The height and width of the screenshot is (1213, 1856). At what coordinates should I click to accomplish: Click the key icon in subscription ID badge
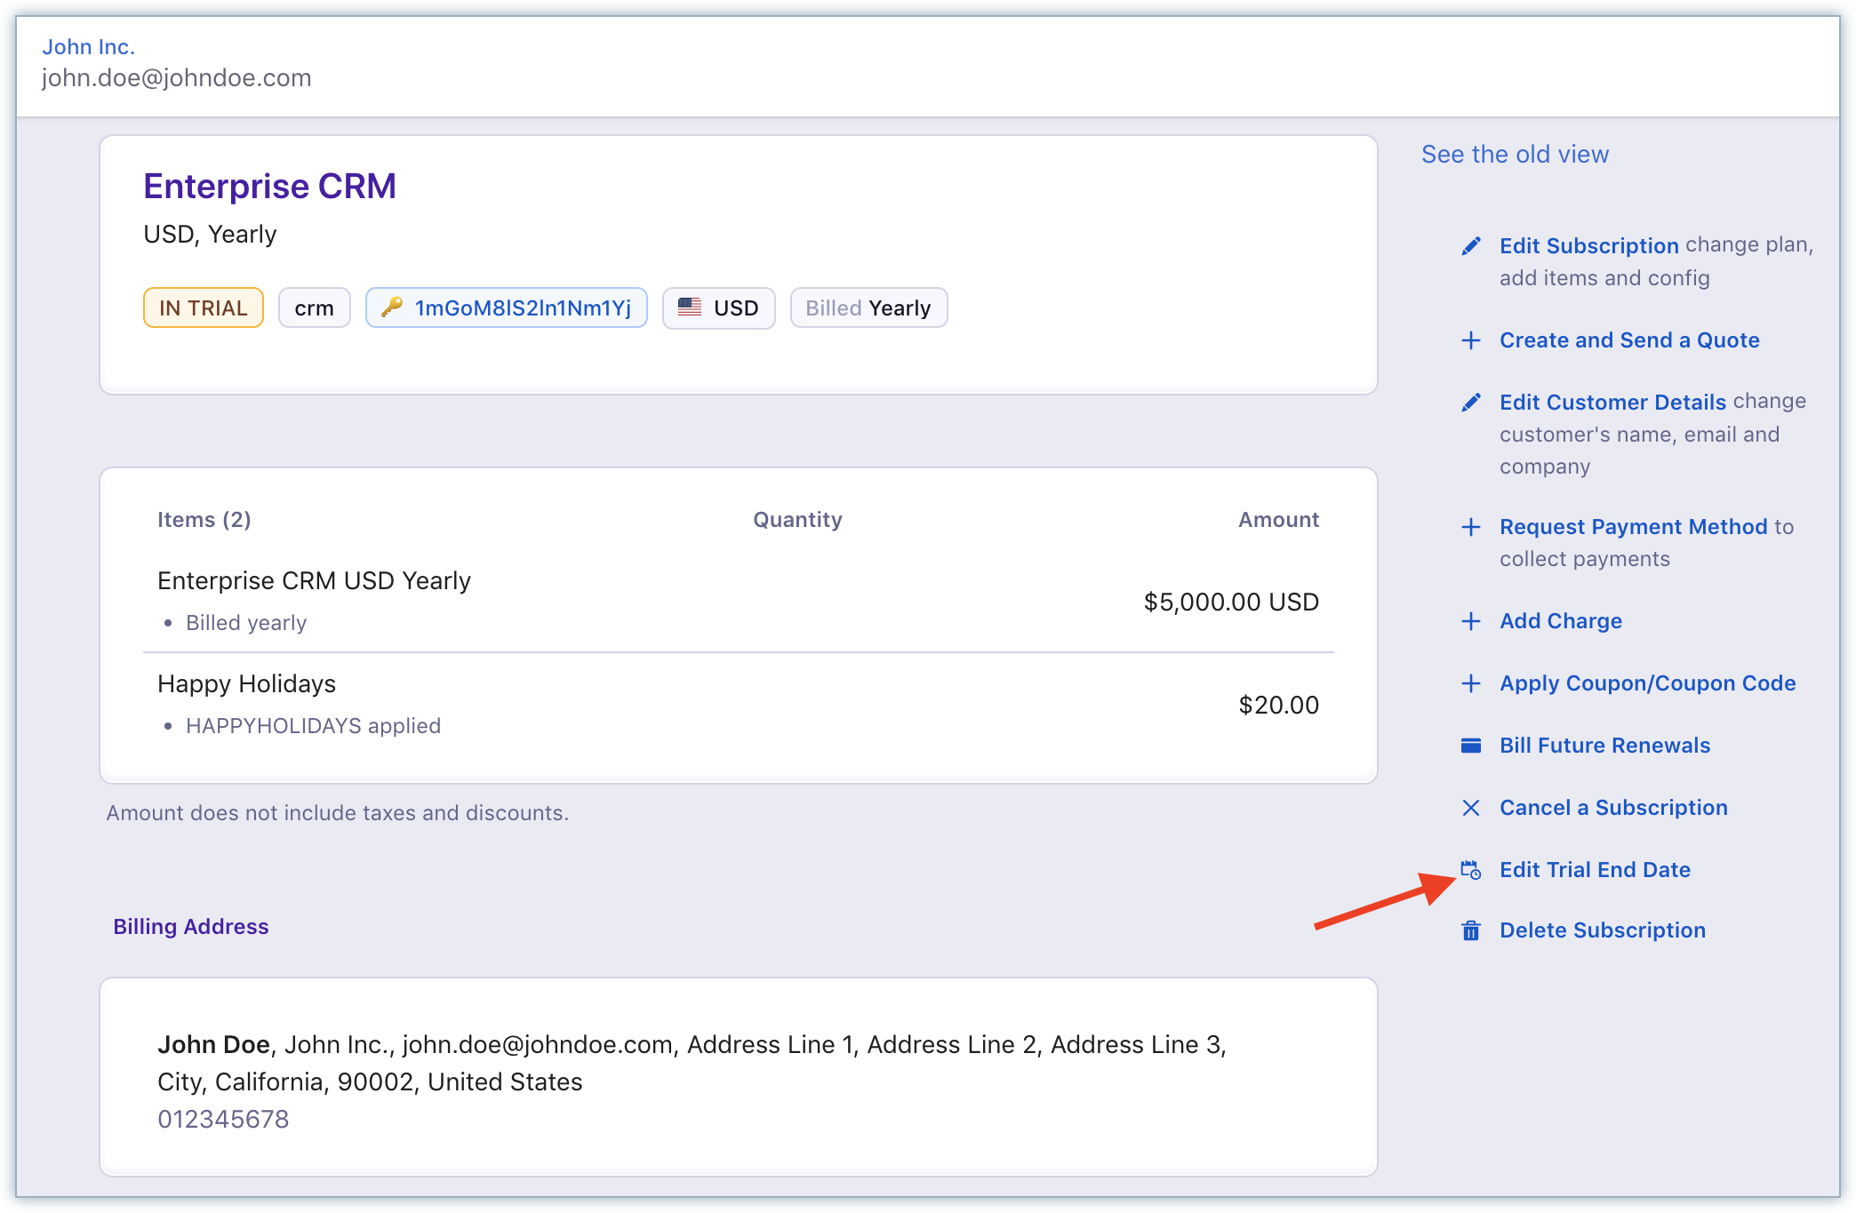(x=392, y=307)
